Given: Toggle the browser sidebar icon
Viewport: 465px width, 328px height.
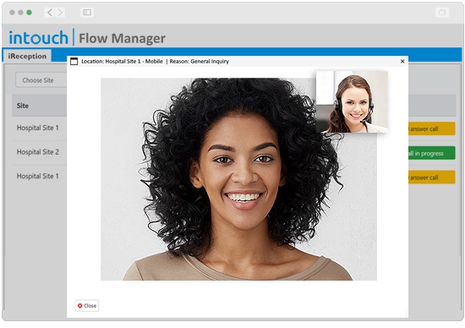Looking at the screenshot, I should (87, 13).
